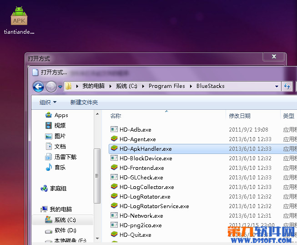
Task: Click the HD-Network.exe file icon
Action: click(114, 215)
